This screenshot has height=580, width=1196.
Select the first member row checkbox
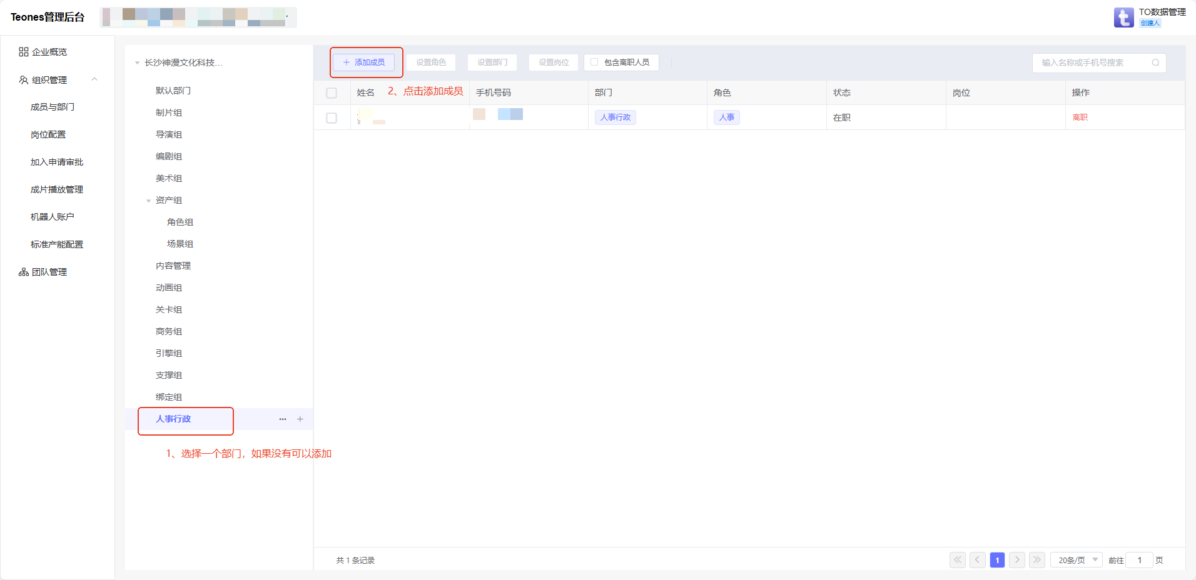tap(332, 118)
